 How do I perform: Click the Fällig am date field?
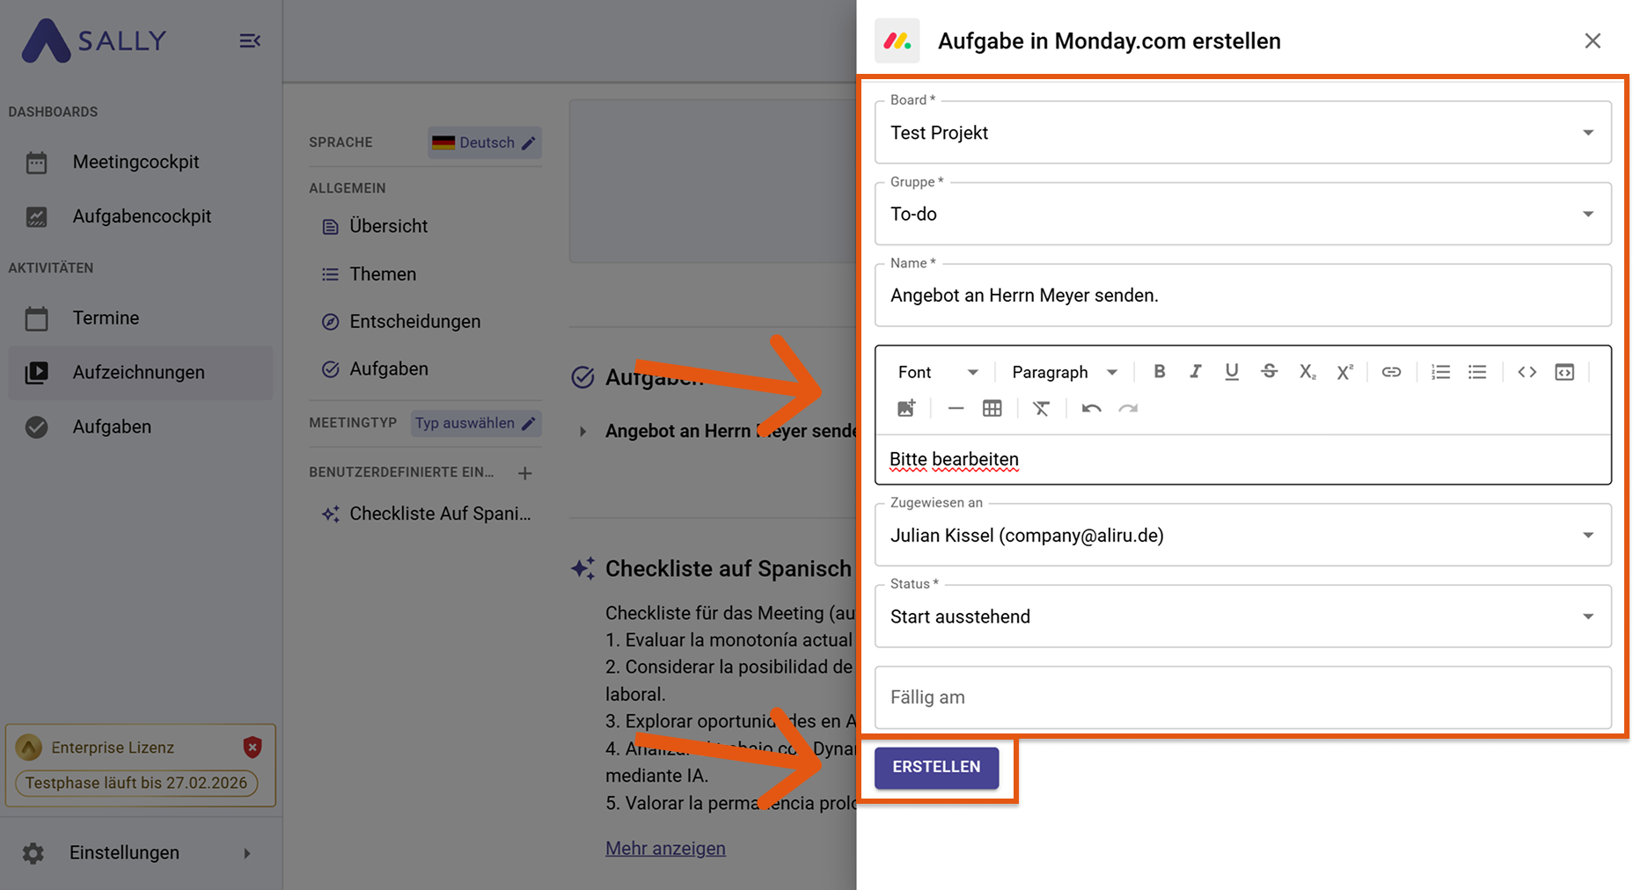tap(1242, 697)
